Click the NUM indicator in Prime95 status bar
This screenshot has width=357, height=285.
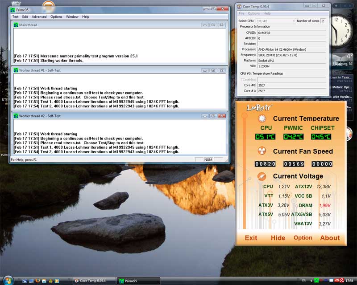208,159
